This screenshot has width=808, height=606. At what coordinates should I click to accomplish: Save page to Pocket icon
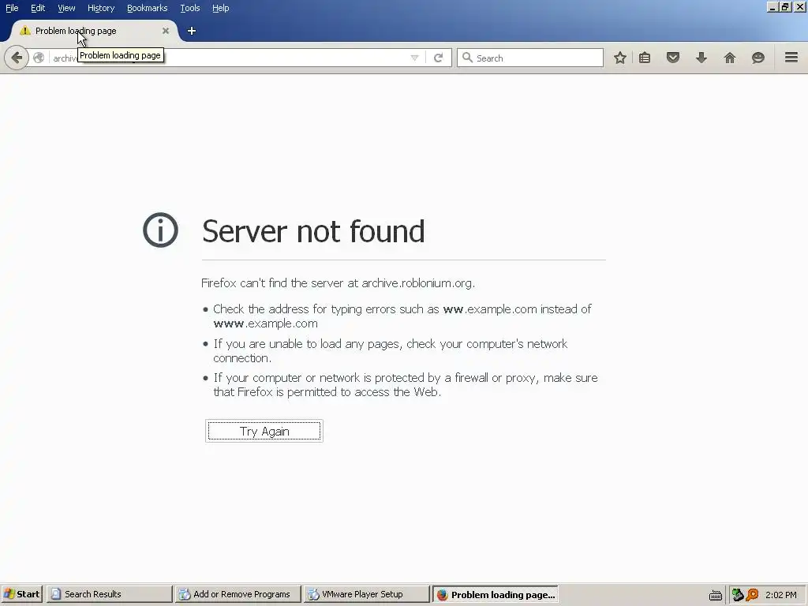coord(673,58)
